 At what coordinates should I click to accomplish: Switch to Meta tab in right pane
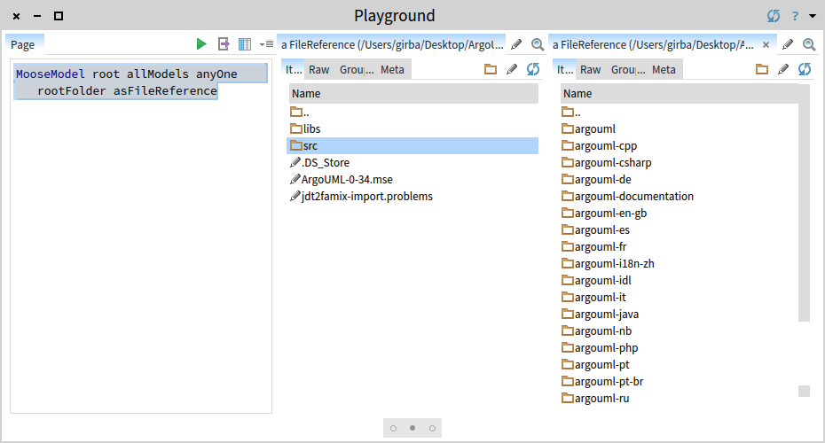click(664, 69)
